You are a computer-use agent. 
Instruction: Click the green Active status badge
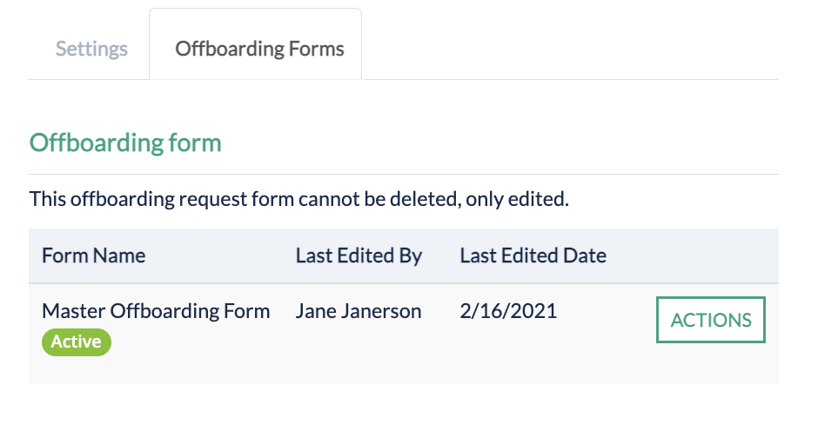click(77, 341)
